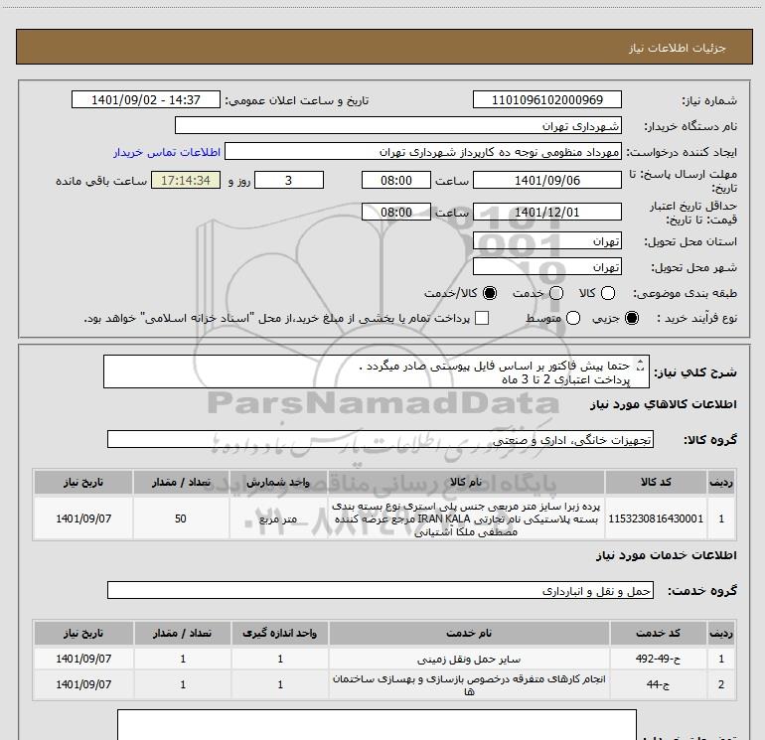Click the announcement date field 1401/09/02 - 14:37
The height and width of the screenshot is (740, 765).
point(146,100)
